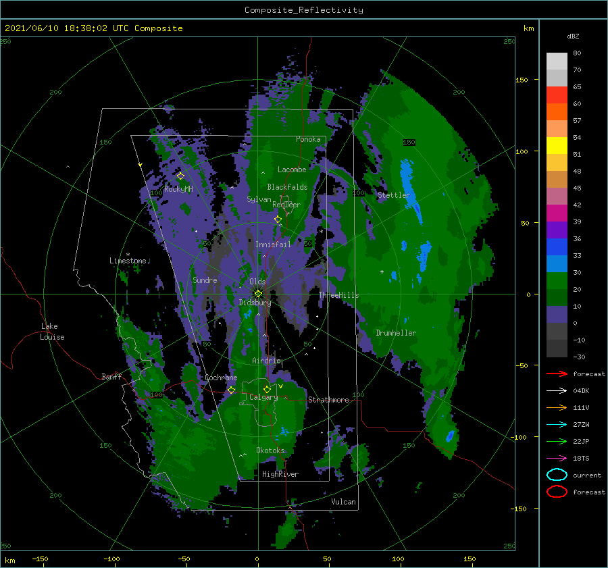608x568 pixels.
Task: Pick the purple 36–39 dBZ color swatch
Action: [x=557, y=230]
